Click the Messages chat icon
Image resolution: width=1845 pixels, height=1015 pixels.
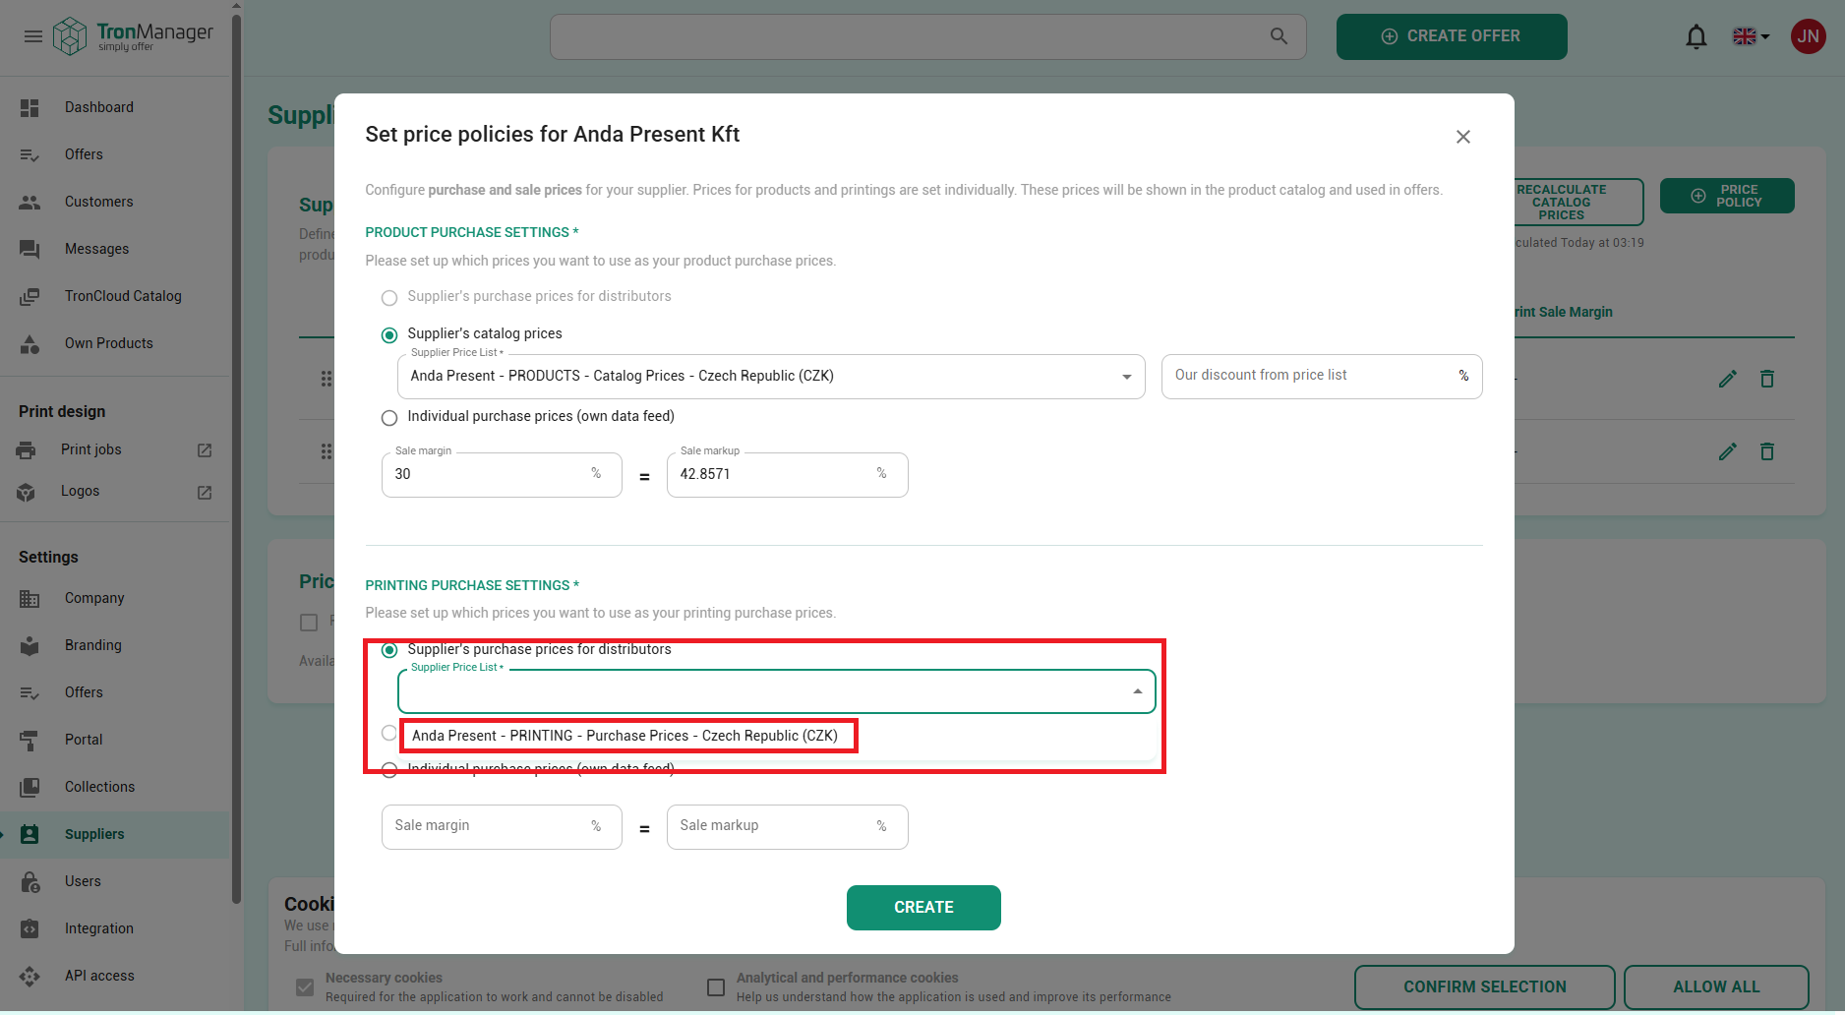point(30,250)
